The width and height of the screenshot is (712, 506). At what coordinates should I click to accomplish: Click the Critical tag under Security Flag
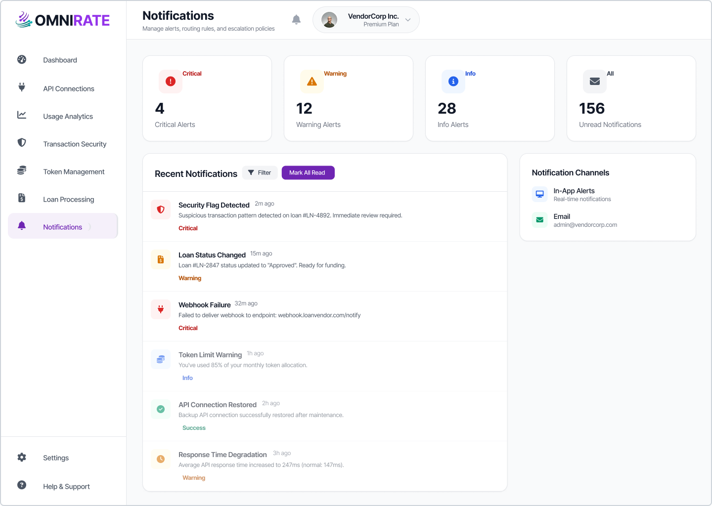pyautogui.click(x=188, y=228)
